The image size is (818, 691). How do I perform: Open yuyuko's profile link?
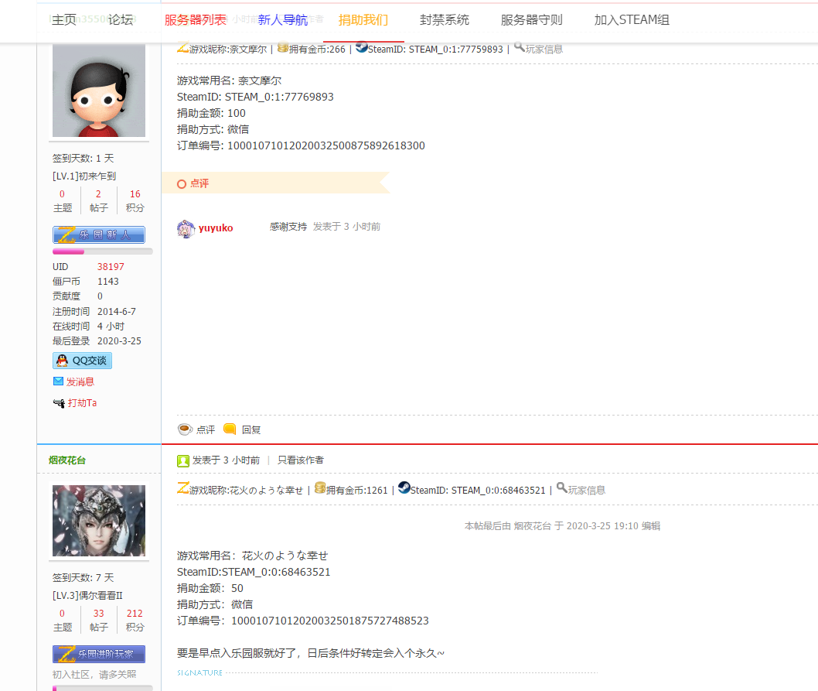(x=215, y=227)
